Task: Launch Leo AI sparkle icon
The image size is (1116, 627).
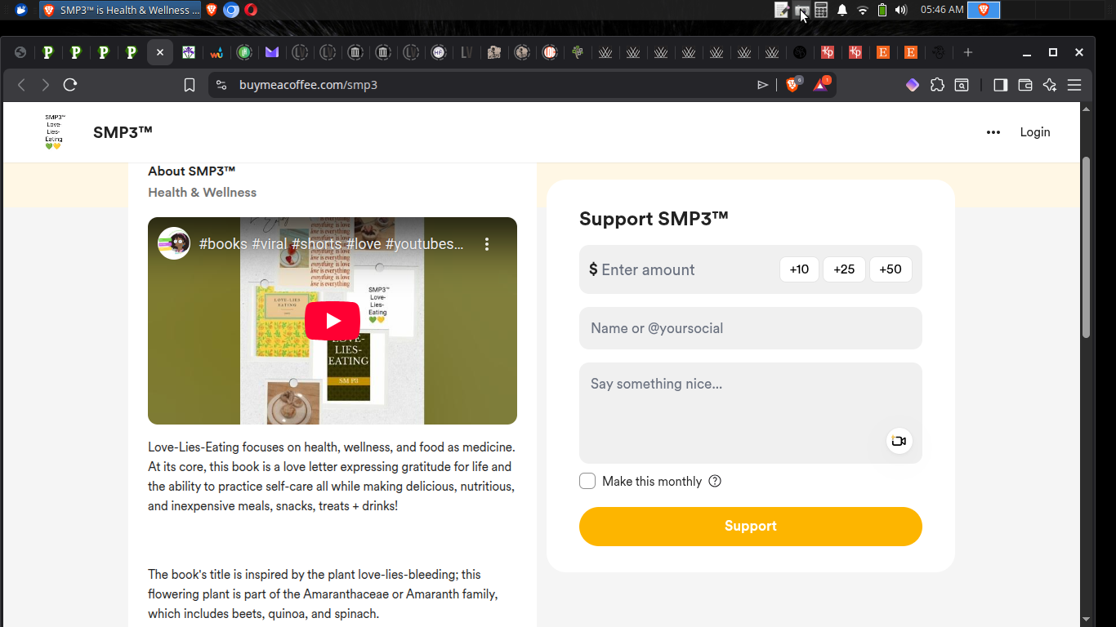Action: (1050, 85)
